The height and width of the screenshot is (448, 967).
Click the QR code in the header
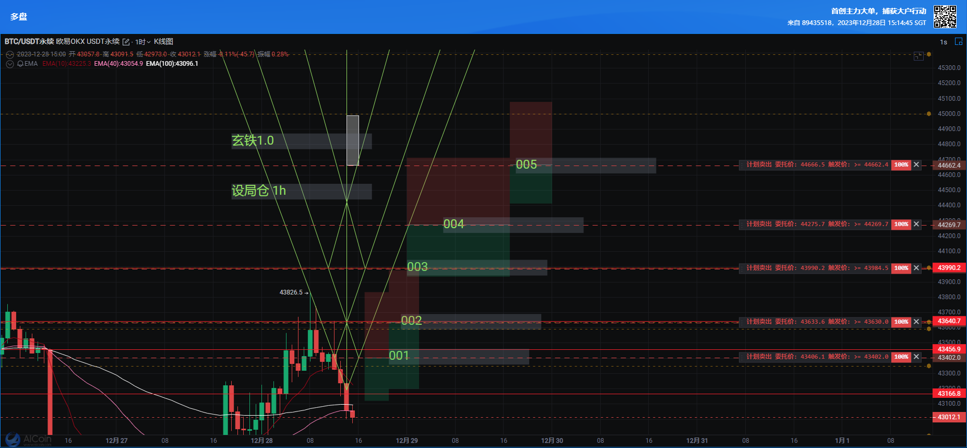(x=945, y=17)
